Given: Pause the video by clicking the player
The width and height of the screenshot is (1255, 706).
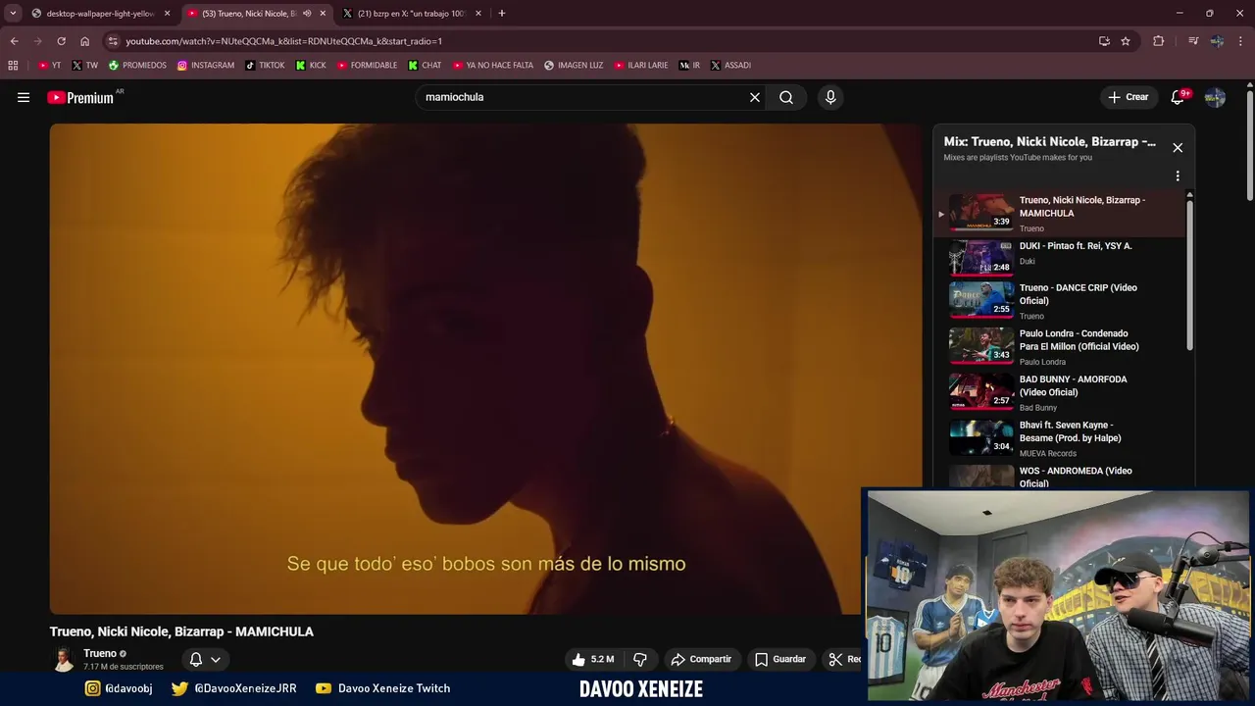Looking at the screenshot, I should (x=485, y=368).
